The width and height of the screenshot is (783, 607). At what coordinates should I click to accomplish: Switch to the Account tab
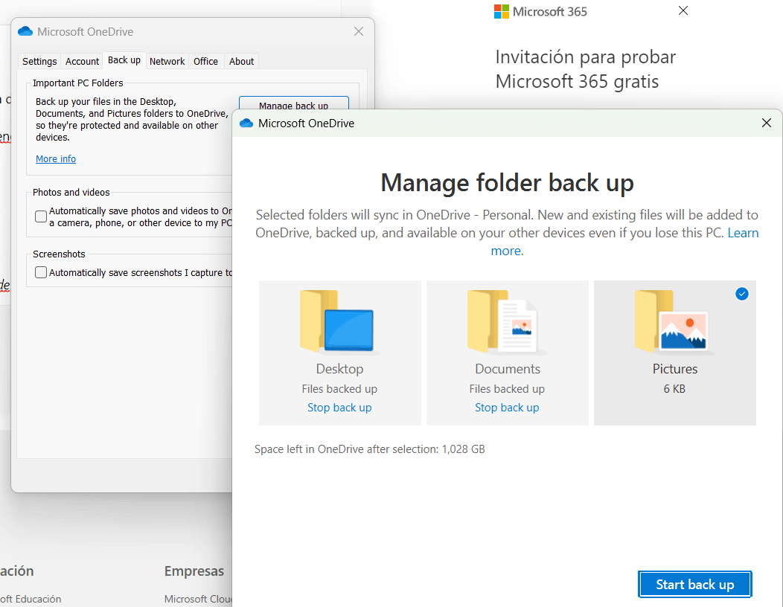click(x=83, y=62)
